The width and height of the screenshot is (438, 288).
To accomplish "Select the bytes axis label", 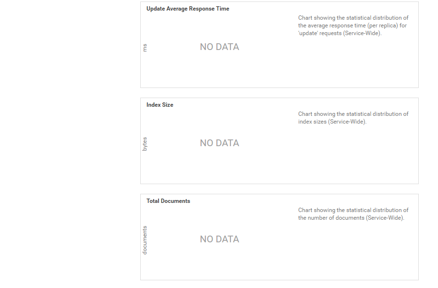I will click(x=145, y=144).
